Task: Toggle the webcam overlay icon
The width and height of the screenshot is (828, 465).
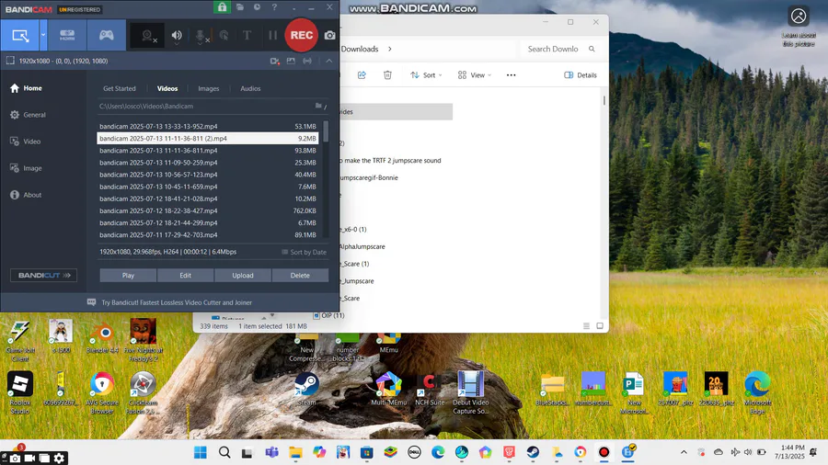Action: pyautogui.click(x=148, y=35)
